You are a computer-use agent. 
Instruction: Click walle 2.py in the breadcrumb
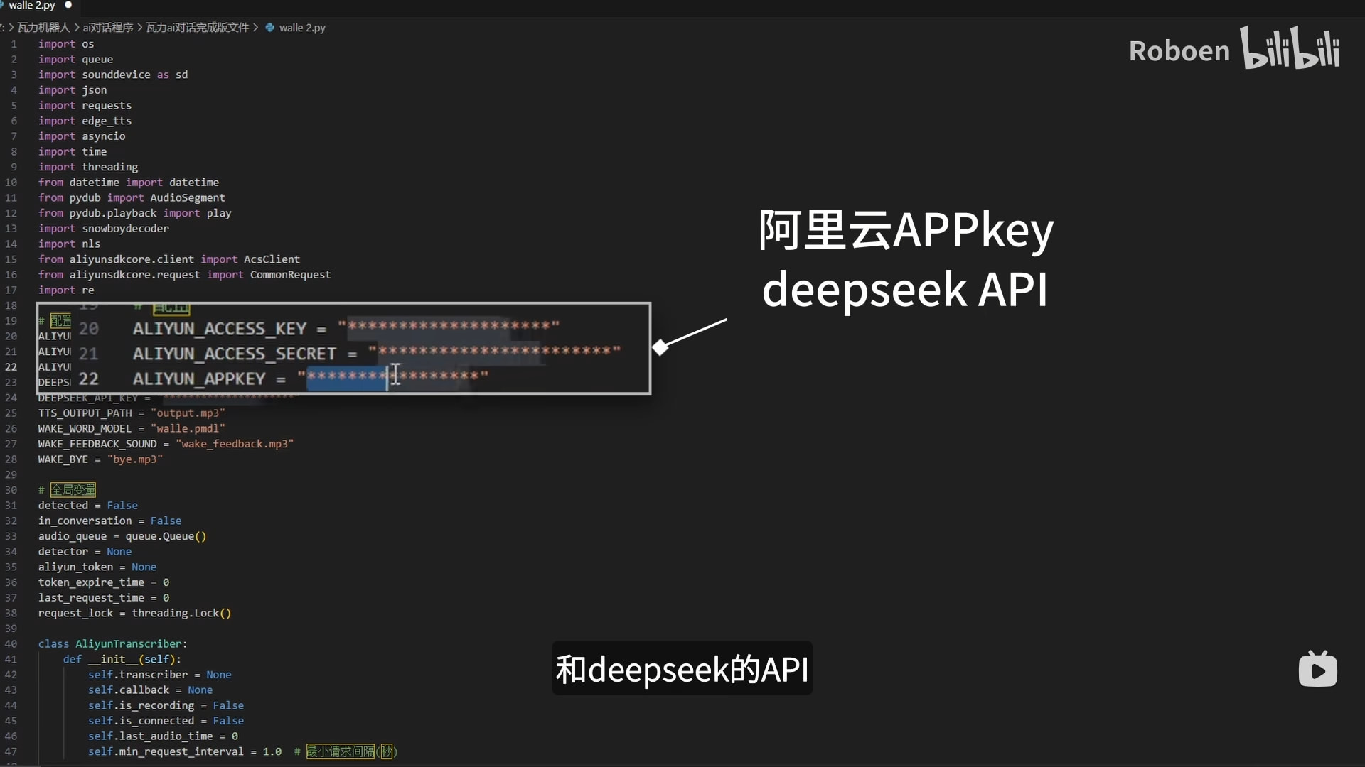pyautogui.click(x=302, y=28)
